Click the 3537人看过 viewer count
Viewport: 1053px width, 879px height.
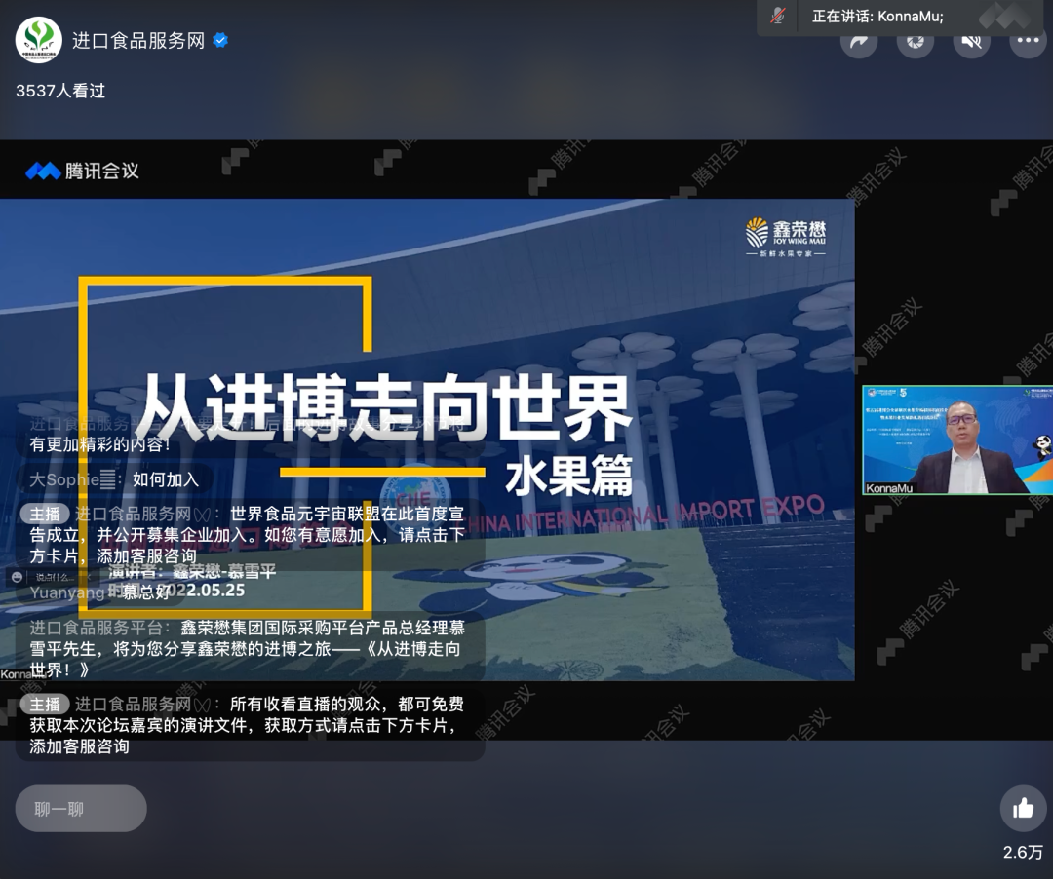pyautogui.click(x=60, y=91)
